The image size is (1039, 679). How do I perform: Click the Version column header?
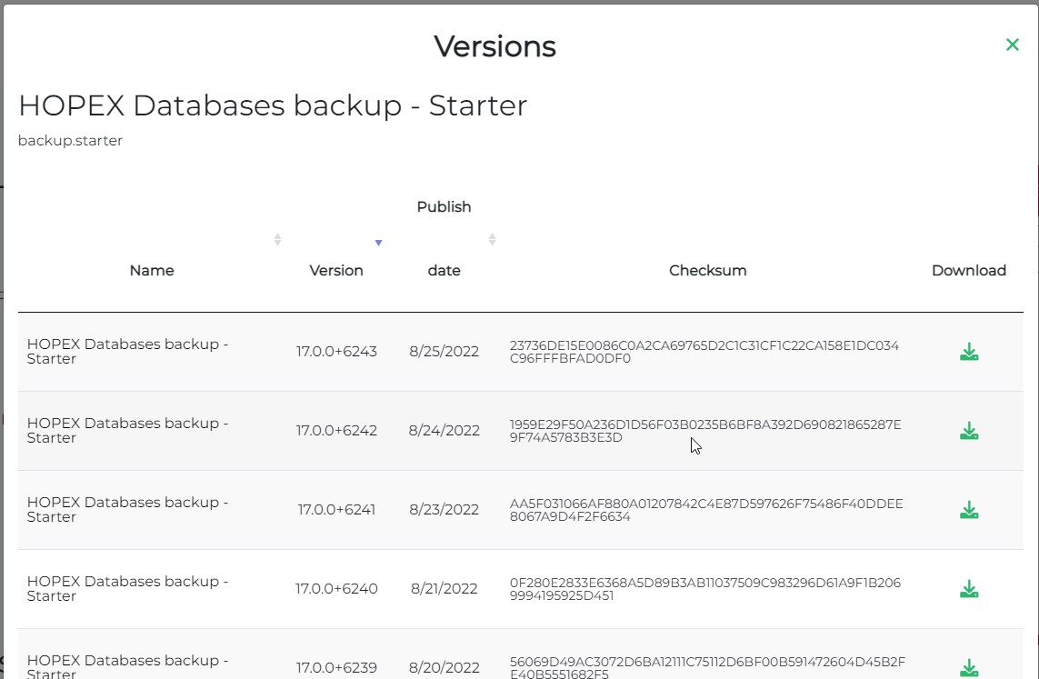tap(336, 270)
